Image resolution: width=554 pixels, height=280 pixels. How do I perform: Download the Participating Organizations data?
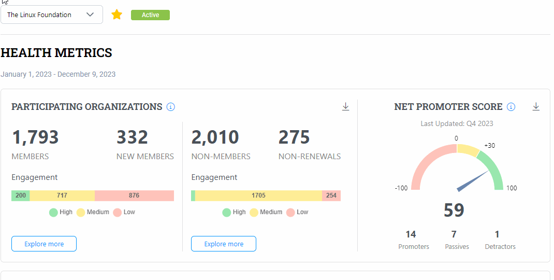tap(346, 107)
